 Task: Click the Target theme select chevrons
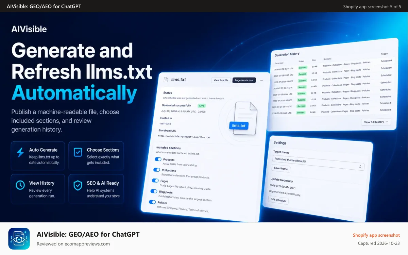point(360,167)
